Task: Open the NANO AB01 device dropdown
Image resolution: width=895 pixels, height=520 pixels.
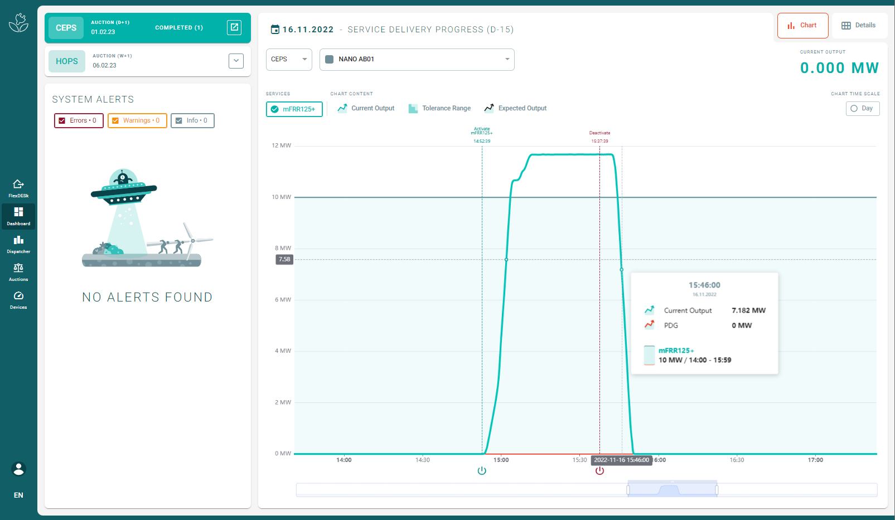Action: click(417, 60)
